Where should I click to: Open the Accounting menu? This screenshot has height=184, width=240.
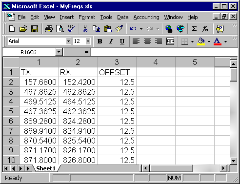point(146,17)
